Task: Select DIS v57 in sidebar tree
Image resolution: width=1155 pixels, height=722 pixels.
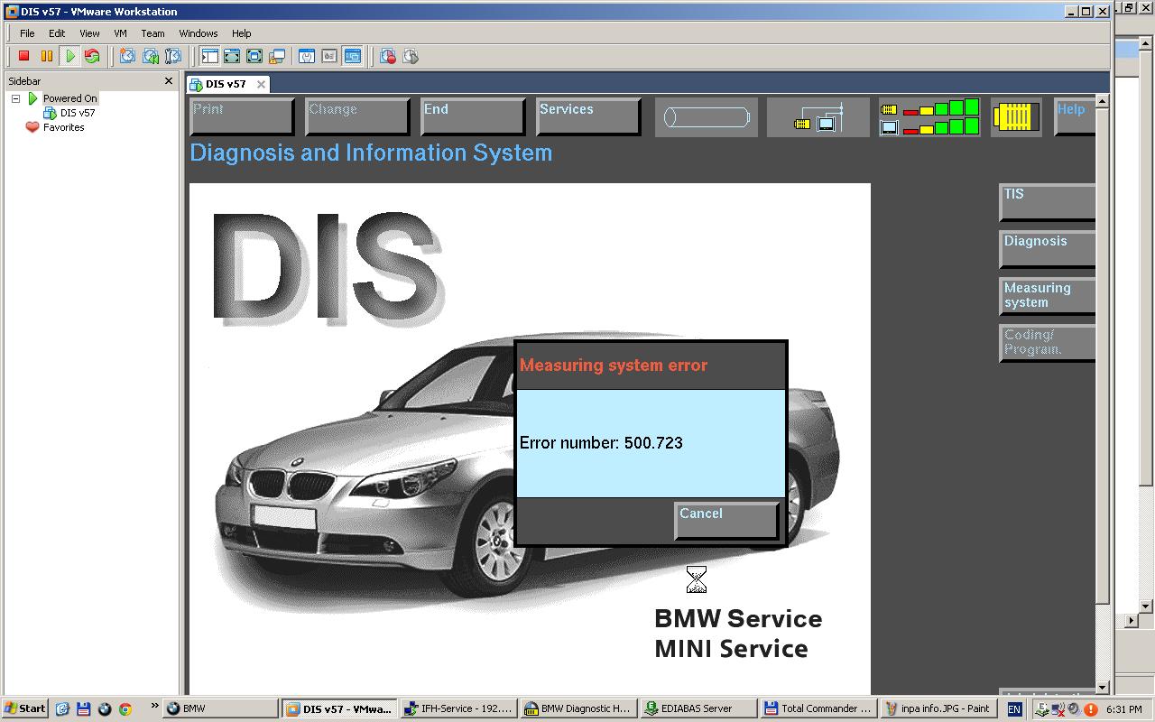Action: [78, 113]
